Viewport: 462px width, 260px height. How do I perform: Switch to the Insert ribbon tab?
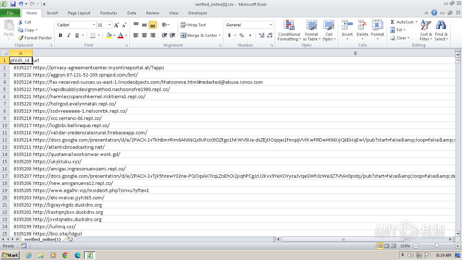pos(52,13)
